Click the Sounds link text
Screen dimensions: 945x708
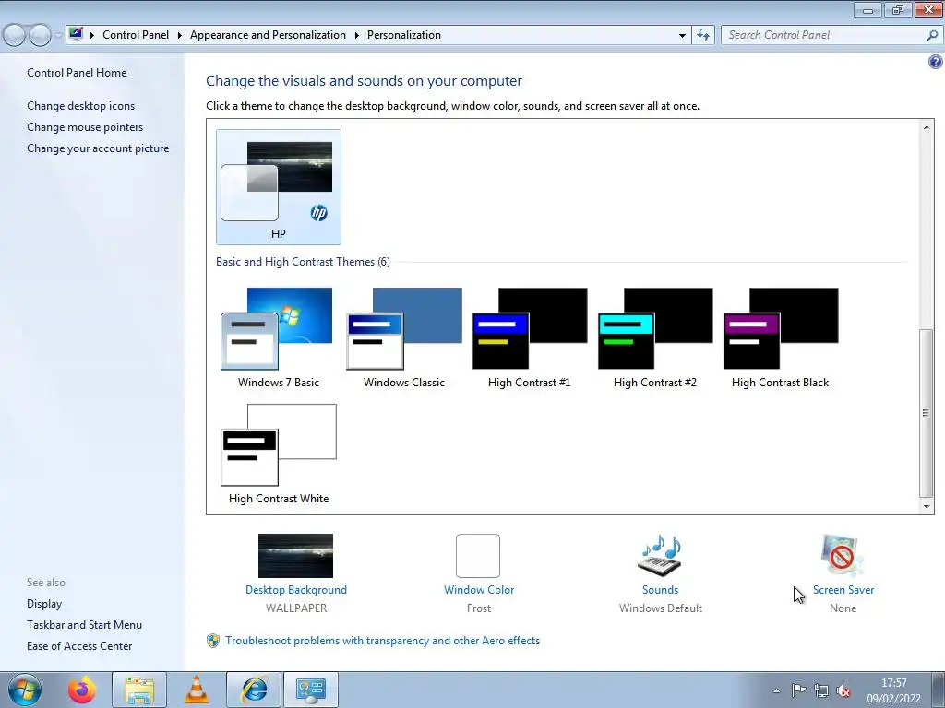tap(660, 590)
